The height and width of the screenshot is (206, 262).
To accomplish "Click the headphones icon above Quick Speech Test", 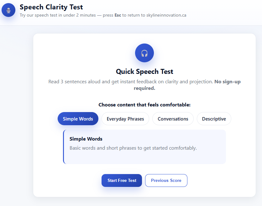I will point(144,53).
